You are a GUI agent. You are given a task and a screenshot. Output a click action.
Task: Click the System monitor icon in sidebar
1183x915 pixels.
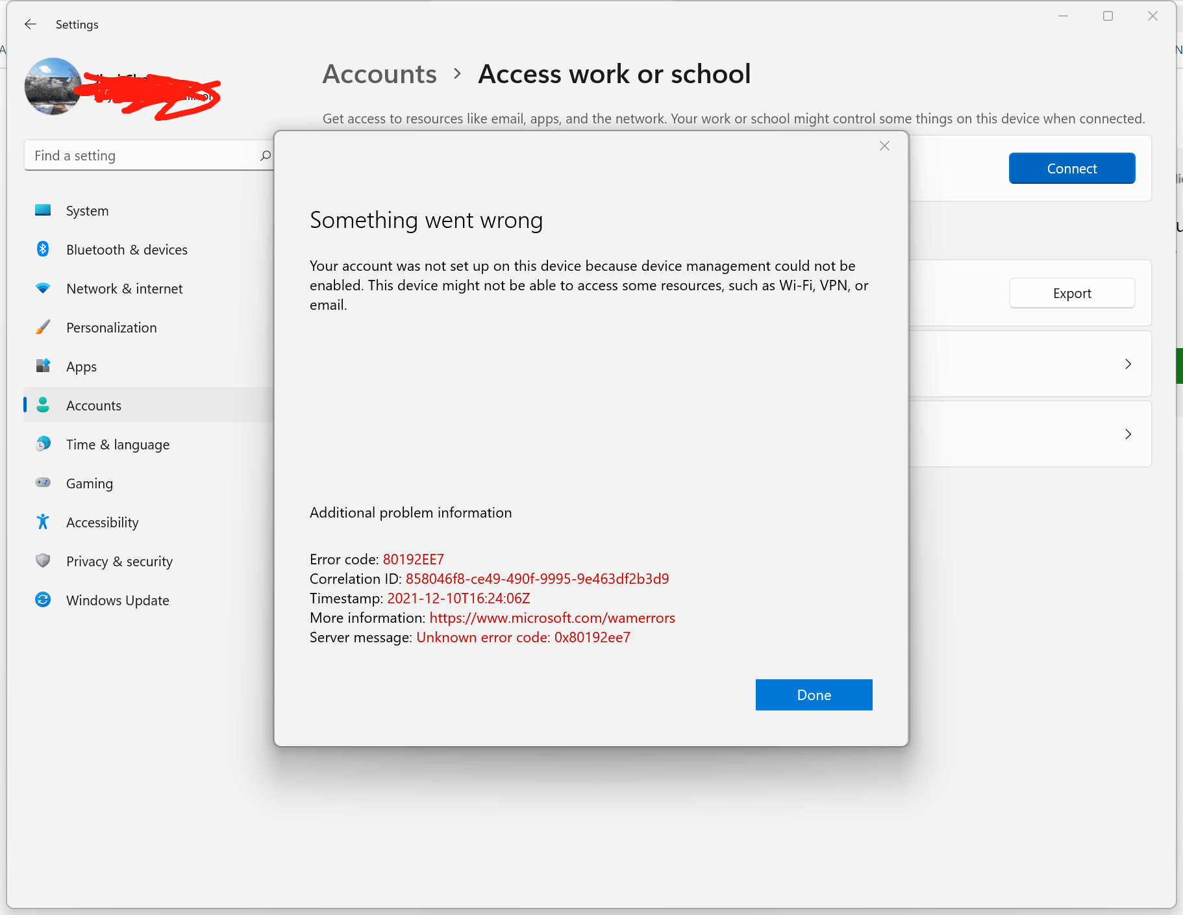point(43,210)
